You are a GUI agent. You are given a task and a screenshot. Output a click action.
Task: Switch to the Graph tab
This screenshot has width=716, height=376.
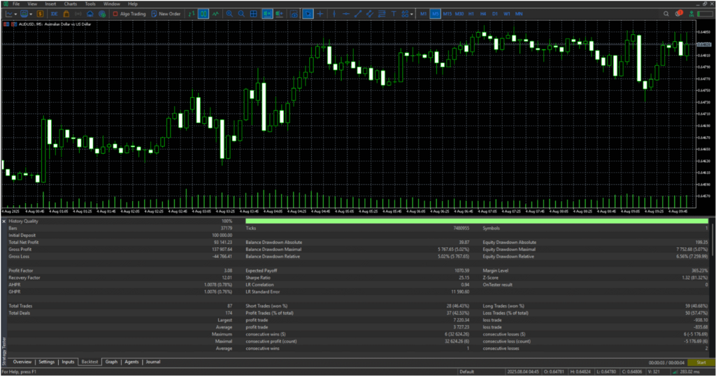[111, 362]
